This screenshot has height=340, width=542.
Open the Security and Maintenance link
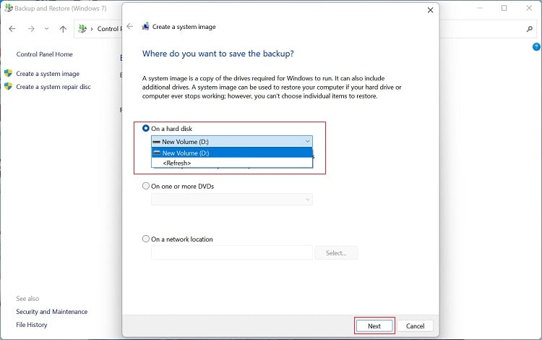(51, 312)
